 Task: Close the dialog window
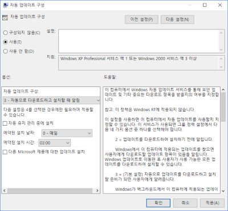pos(220,5)
